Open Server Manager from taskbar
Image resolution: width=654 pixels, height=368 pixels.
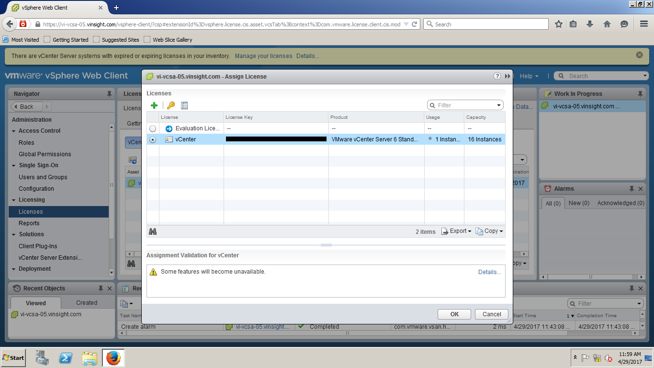(x=42, y=358)
